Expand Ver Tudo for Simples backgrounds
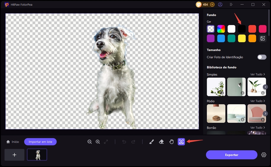Image resolution: width=271 pixels, height=167 pixels. 257,74
